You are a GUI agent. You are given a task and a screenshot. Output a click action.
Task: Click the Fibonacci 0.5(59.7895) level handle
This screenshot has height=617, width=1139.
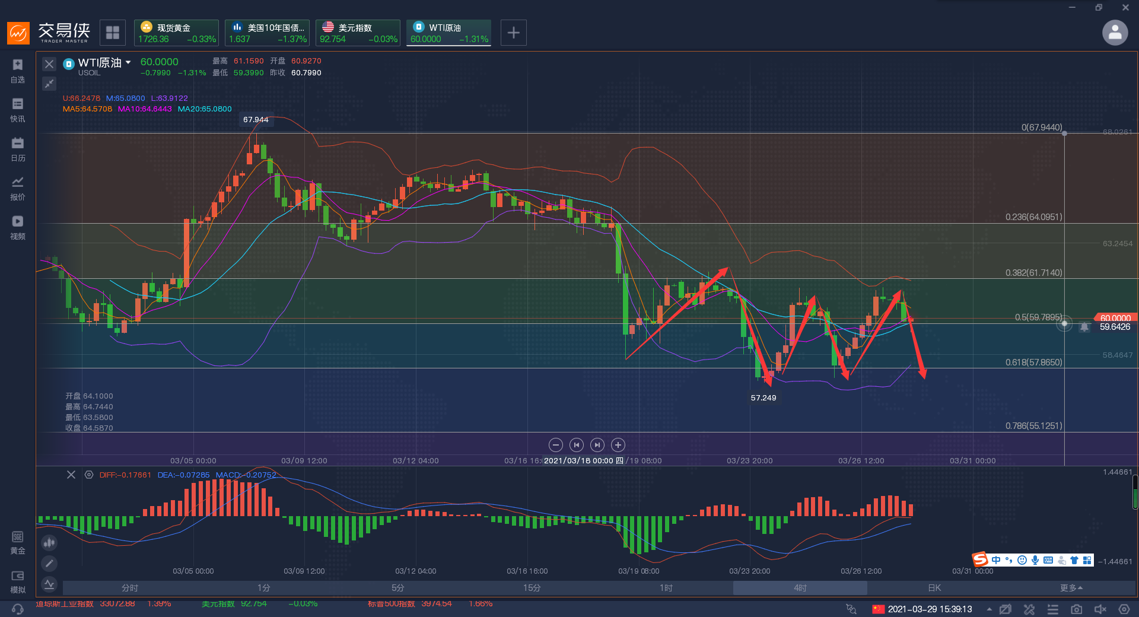[1064, 323]
